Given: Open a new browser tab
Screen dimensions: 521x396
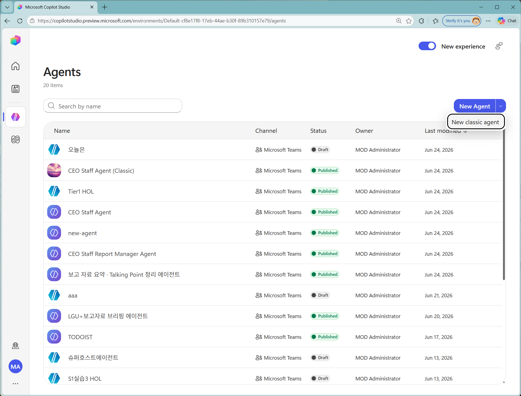Looking at the screenshot, I should point(105,7).
